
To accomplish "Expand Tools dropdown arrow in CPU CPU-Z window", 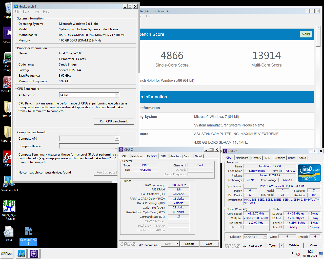I will [281, 245].
